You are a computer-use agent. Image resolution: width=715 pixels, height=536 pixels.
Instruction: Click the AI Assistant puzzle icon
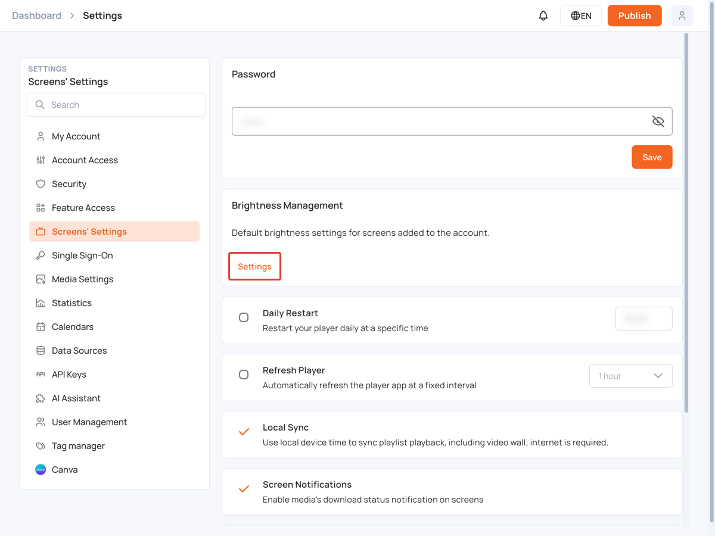coord(41,398)
